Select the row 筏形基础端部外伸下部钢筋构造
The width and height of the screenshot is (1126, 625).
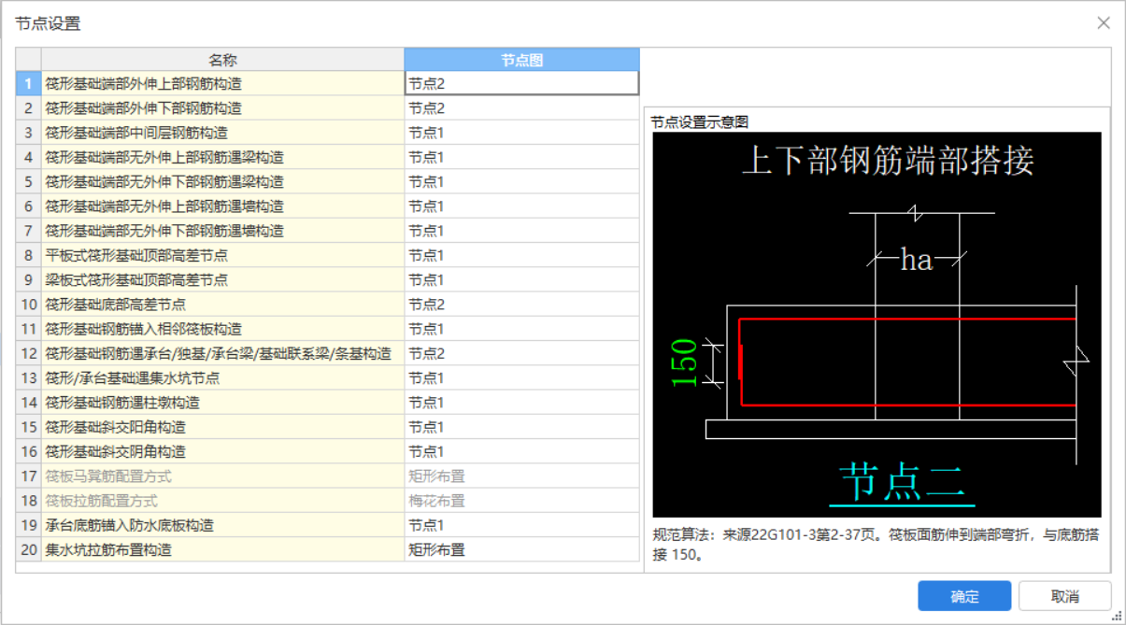point(222,108)
